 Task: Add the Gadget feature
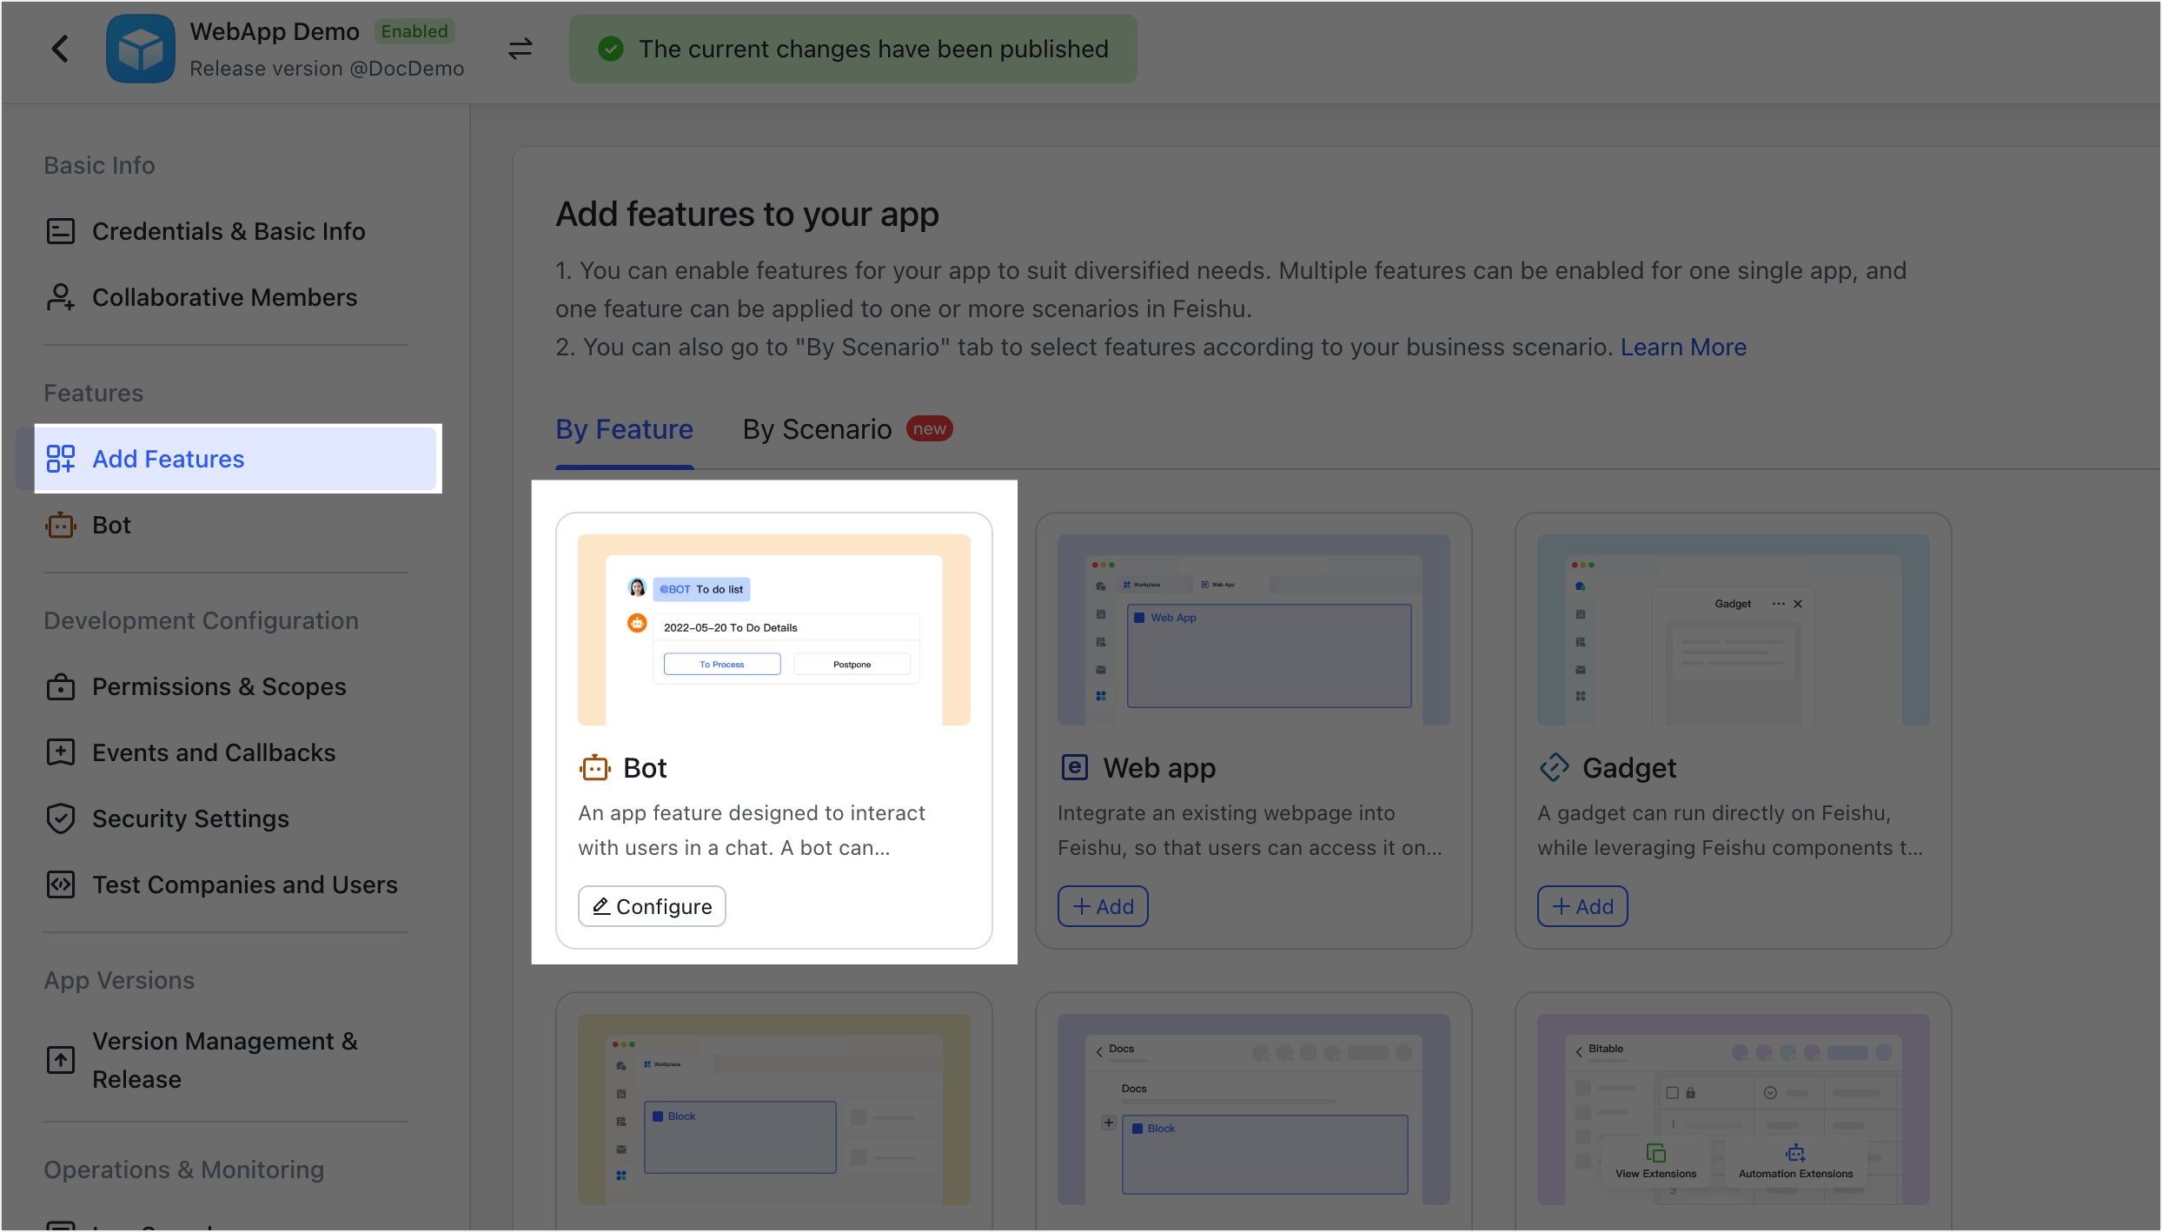[x=1582, y=906]
